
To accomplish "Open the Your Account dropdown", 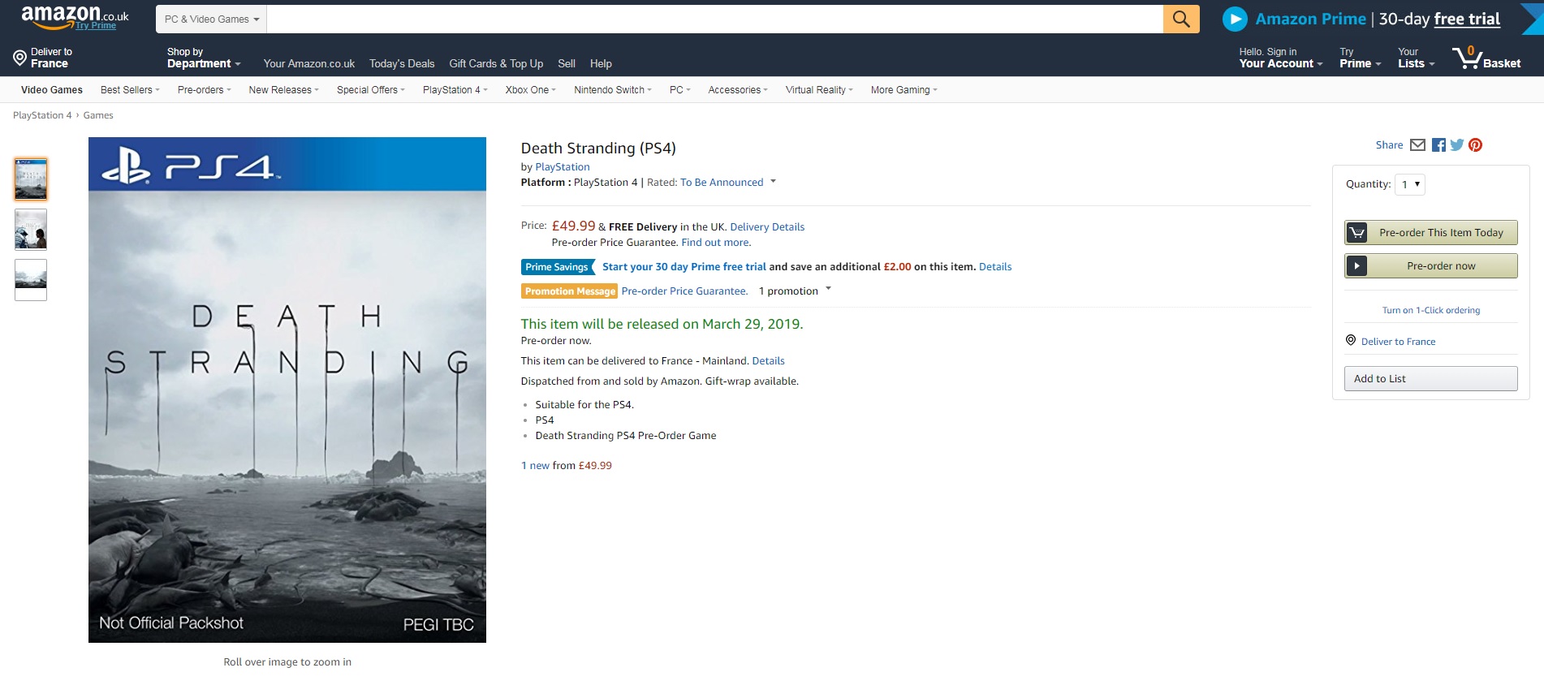I will pyautogui.click(x=1281, y=58).
